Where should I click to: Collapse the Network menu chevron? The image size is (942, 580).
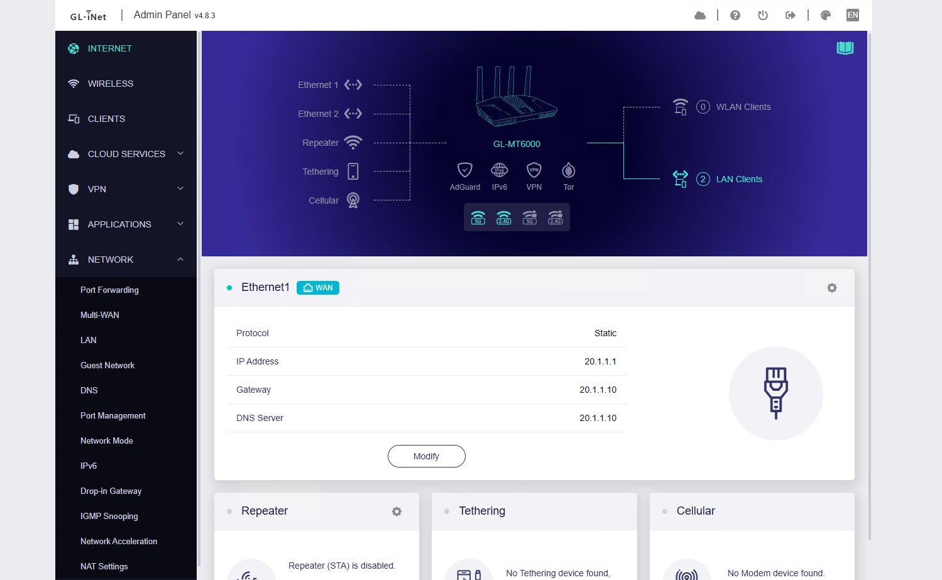click(x=180, y=259)
